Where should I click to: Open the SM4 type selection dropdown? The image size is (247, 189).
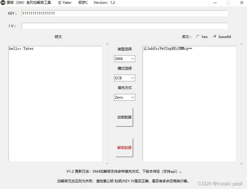pyautogui.click(x=125, y=59)
